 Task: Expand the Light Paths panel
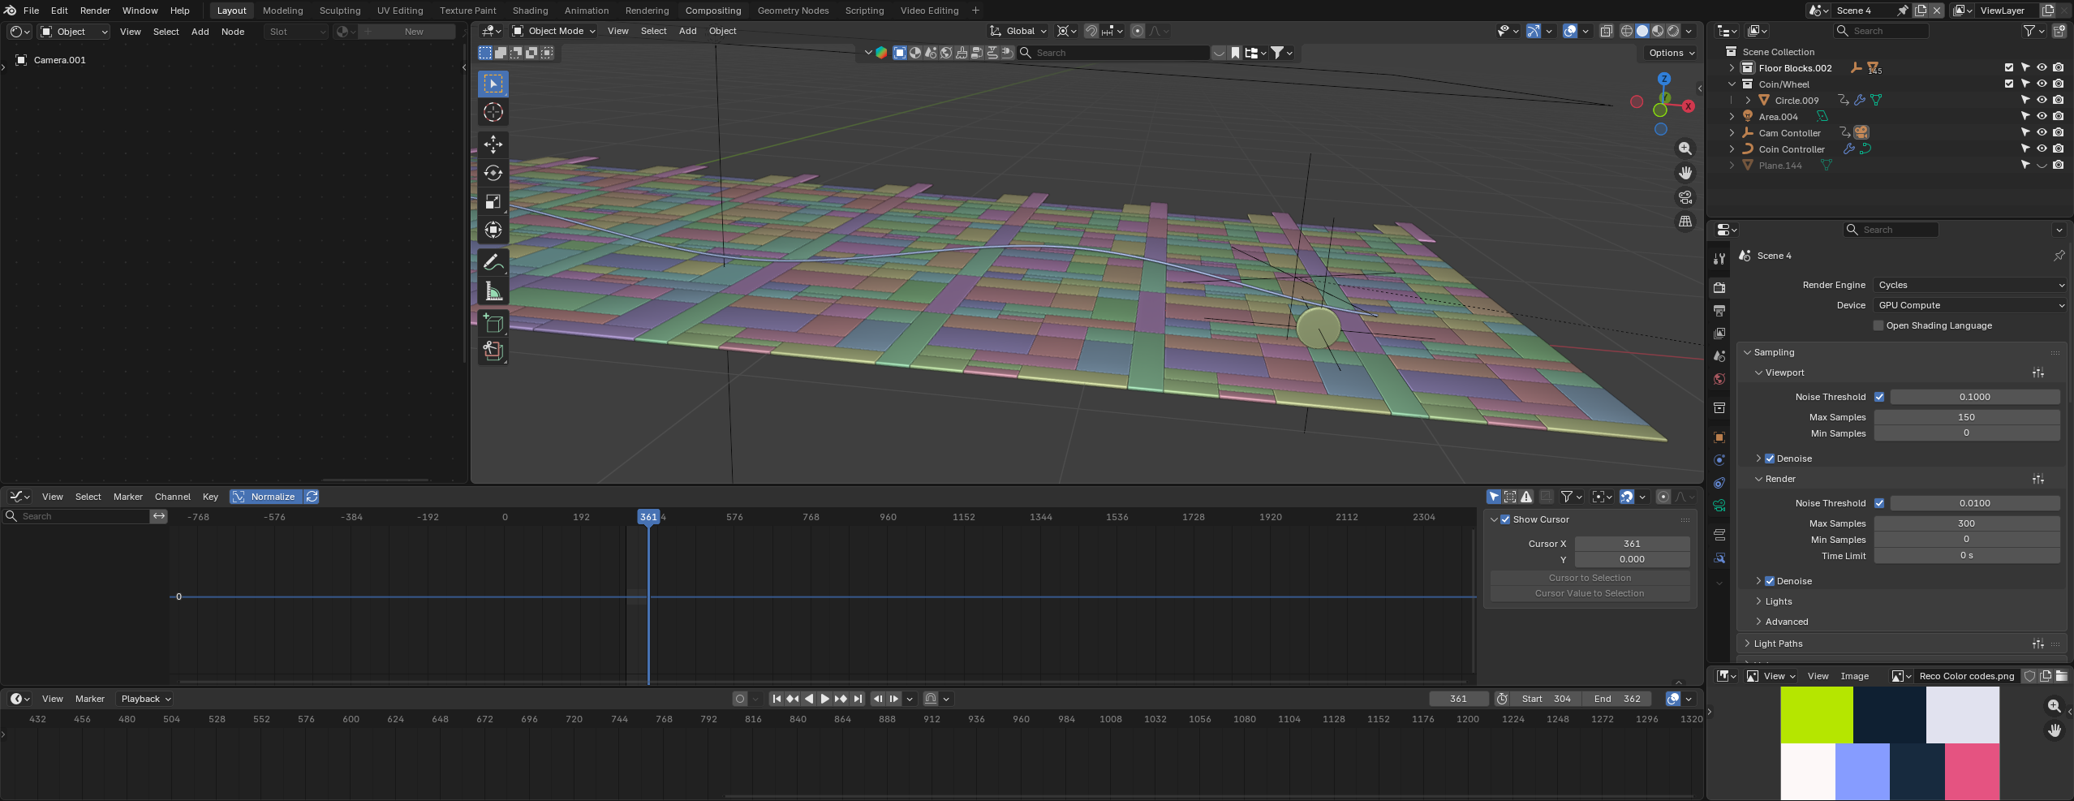(1777, 644)
